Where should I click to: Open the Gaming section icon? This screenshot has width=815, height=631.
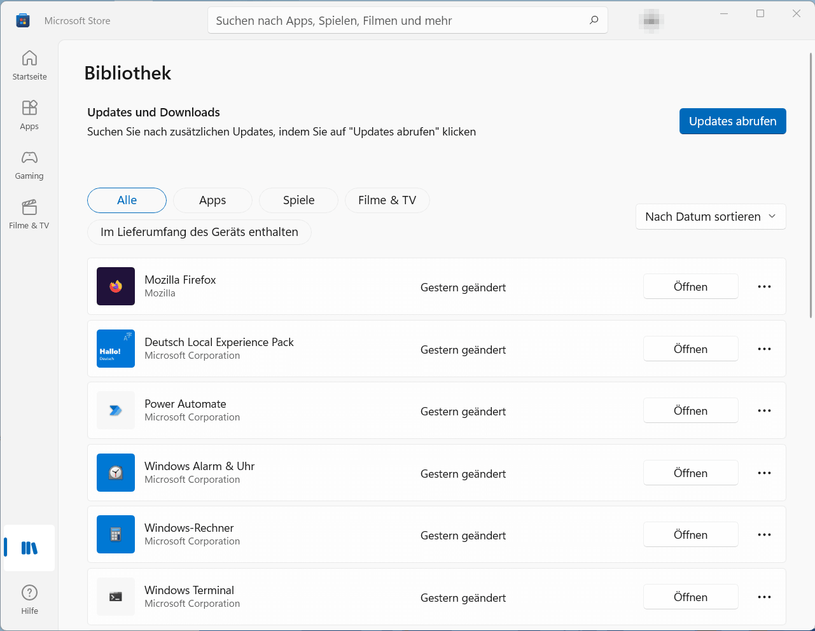29,158
